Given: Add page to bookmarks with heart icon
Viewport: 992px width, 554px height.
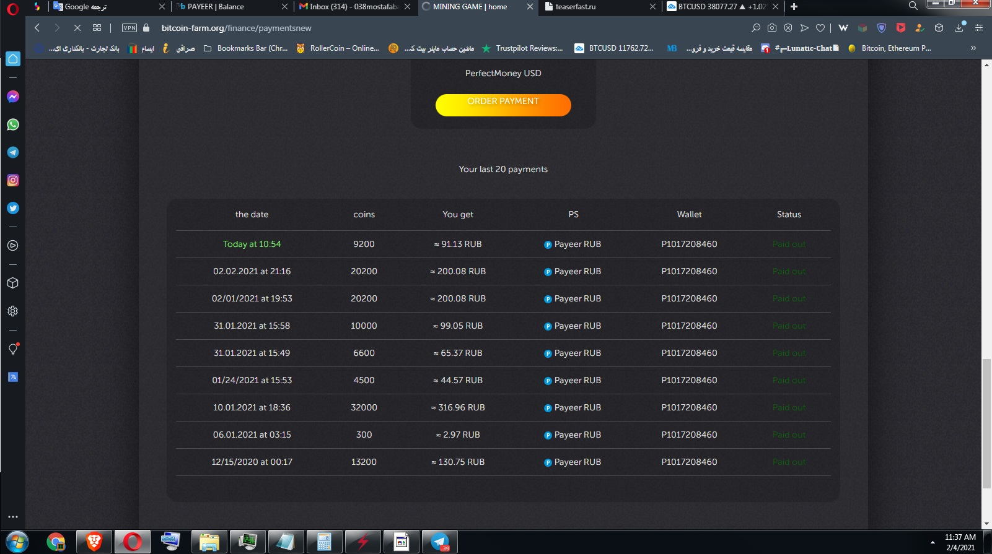Looking at the screenshot, I should click(x=820, y=28).
